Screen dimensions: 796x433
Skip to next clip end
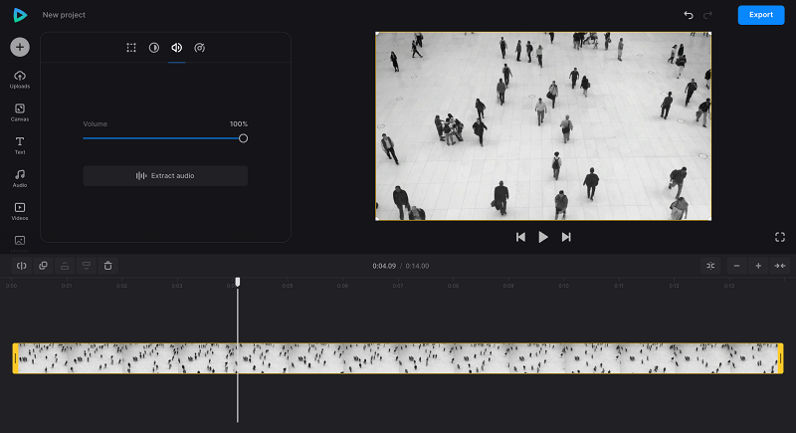[x=566, y=237]
